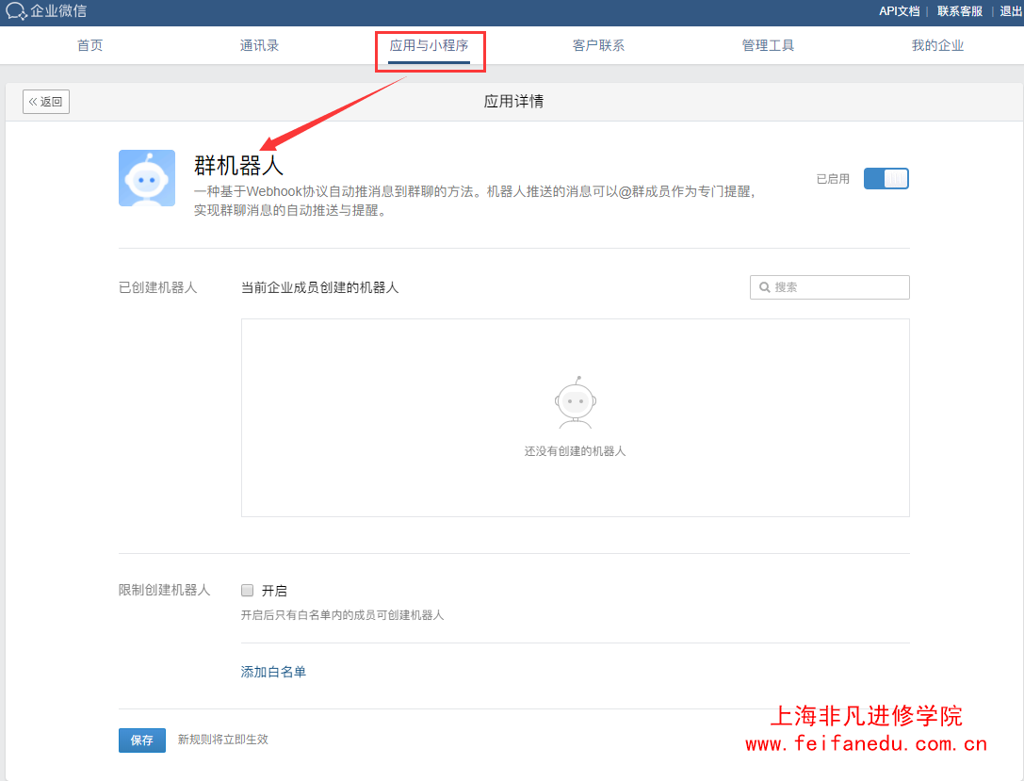Click the 返回 back button

pyautogui.click(x=46, y=102)
